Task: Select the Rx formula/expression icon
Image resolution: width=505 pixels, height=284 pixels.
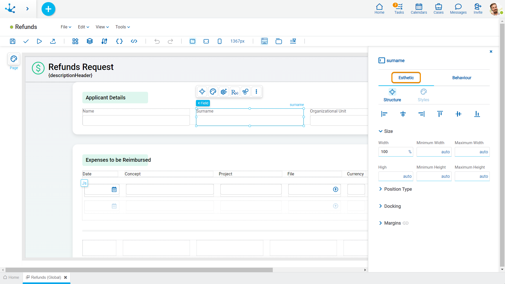Action: pos(234,92)
